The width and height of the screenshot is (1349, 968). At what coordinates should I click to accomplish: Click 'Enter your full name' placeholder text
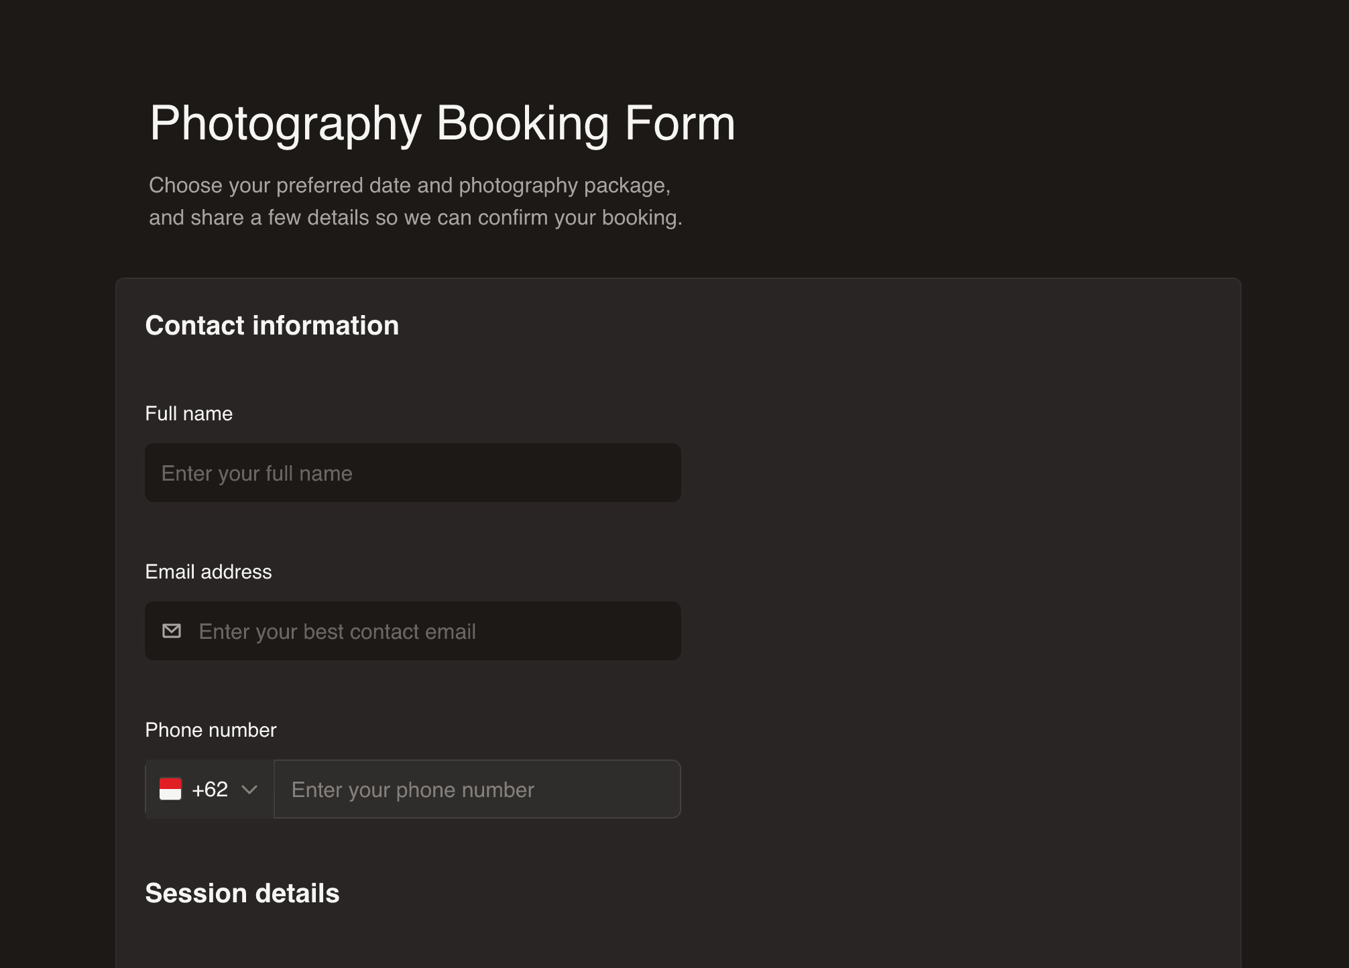click(257, 473)
